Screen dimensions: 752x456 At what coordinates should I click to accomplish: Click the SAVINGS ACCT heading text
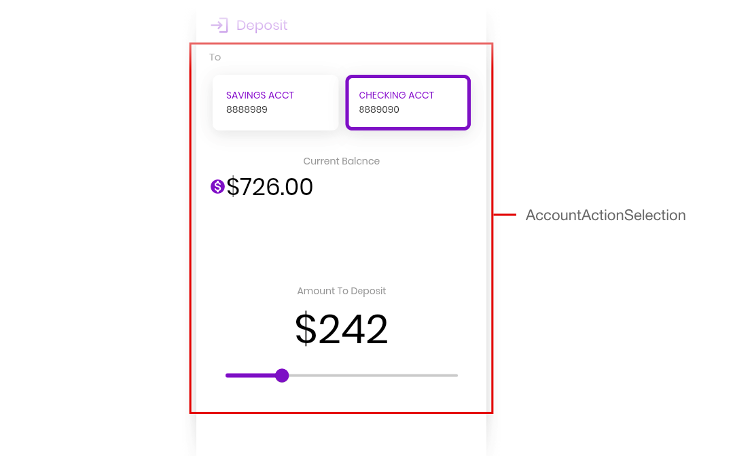pyautogui.click(x=260, y=95)
